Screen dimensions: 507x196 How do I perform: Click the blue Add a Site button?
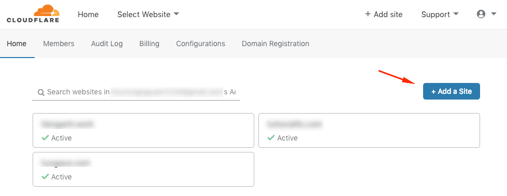click(452, 91)
